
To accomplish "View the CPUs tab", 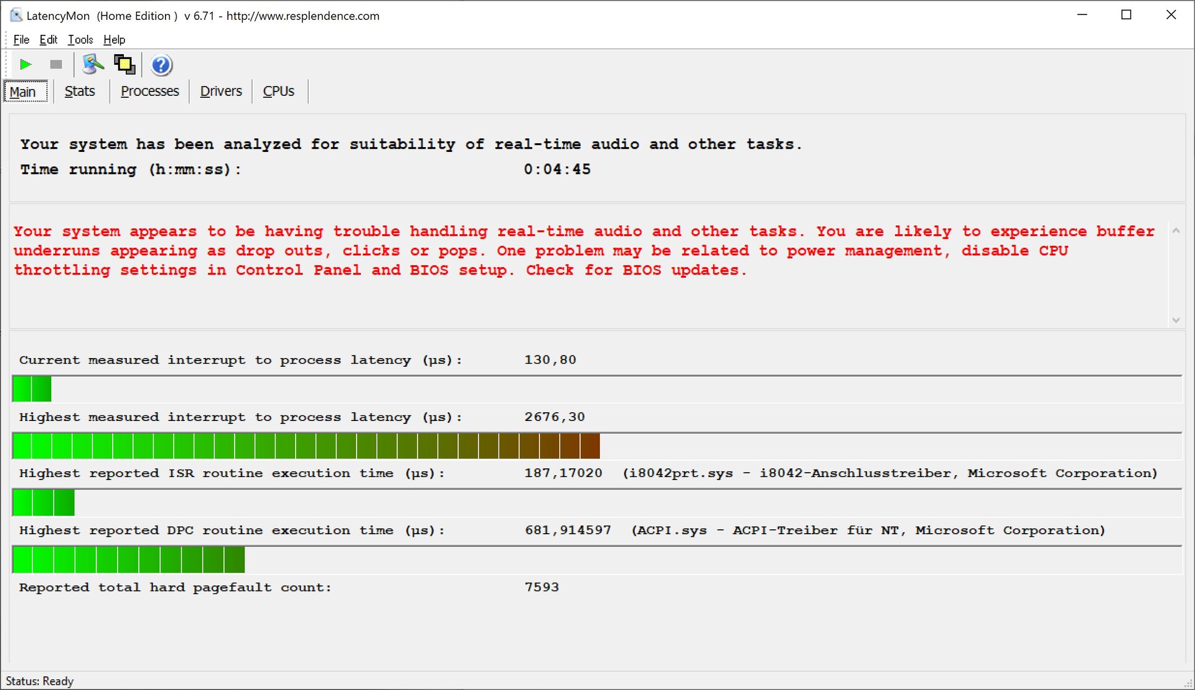I will (x=278, y=91).
